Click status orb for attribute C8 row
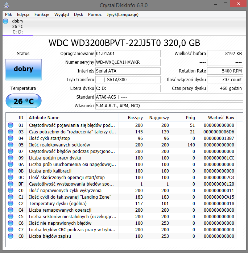248x253 pixels. point(11,236)
